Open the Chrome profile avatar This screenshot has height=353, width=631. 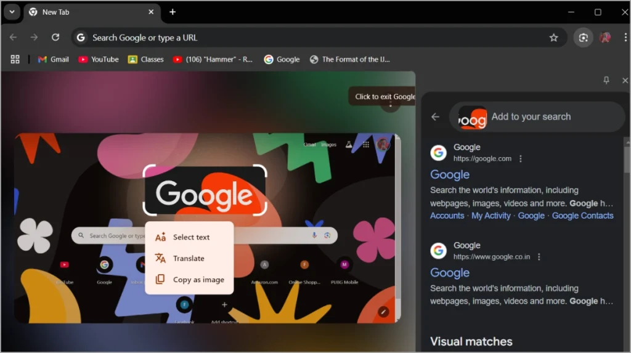[x=605, y=38]
